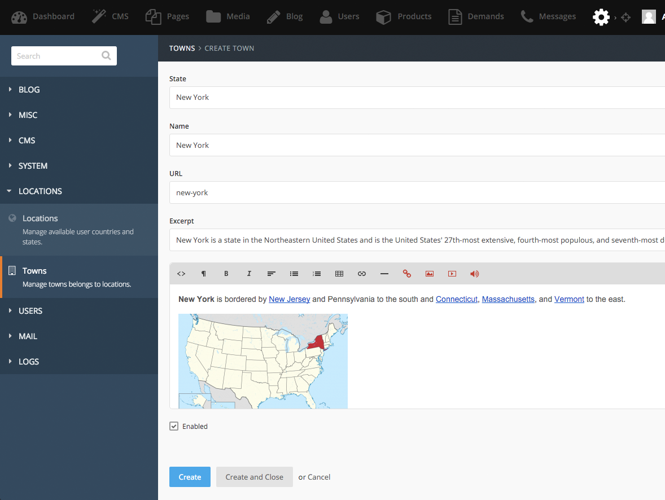Open the user avatar menu
This screenshot has width=665, height=500.
coord(649,17)
